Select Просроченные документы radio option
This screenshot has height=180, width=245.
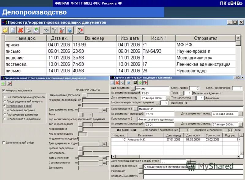pyautogui.click(x=5, y=114)
